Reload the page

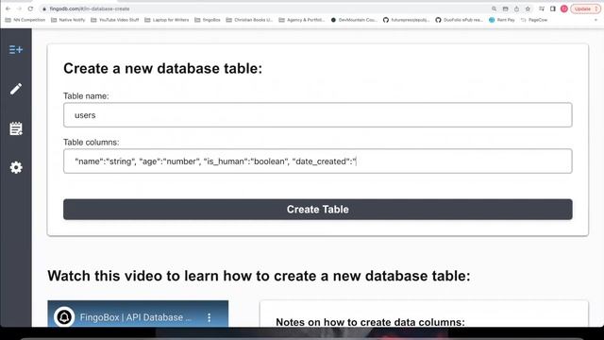click(30, 8)
